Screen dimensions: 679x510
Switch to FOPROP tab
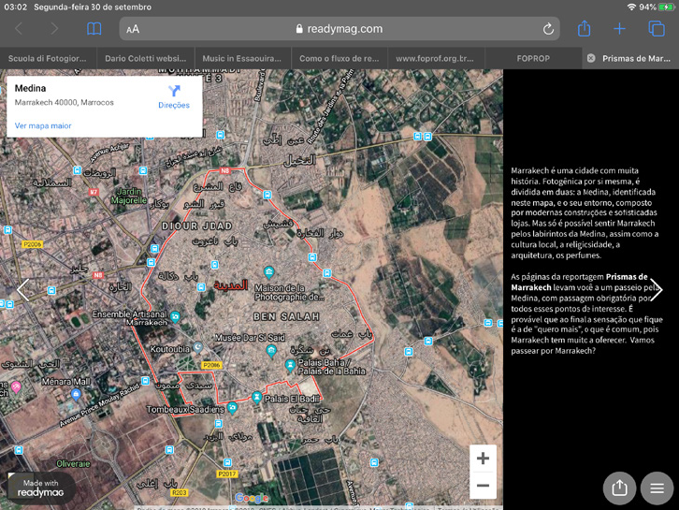(533, 58)
